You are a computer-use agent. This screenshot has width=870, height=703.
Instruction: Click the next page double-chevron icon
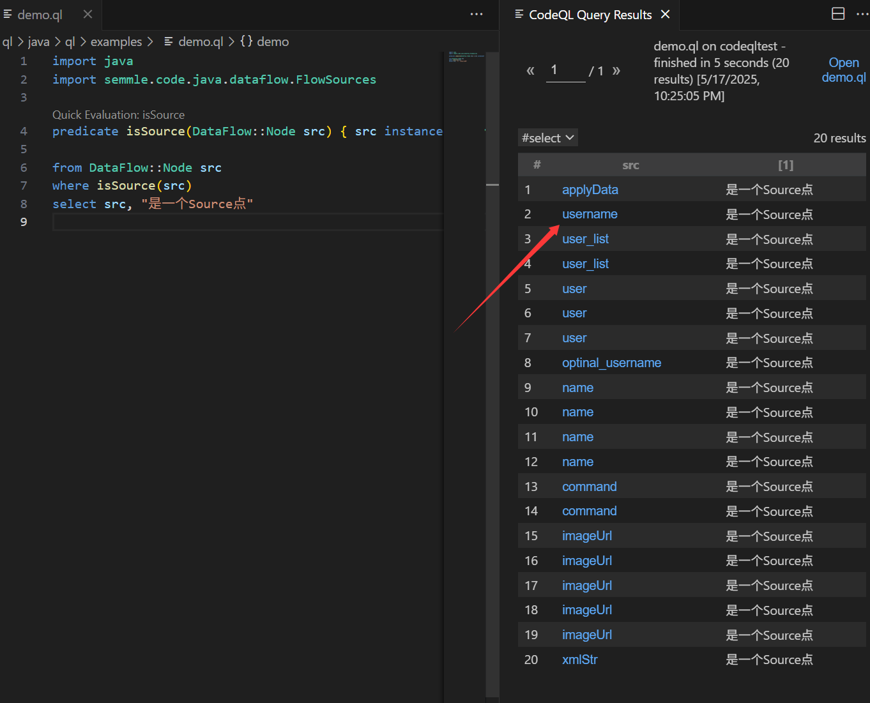[616, 70]
